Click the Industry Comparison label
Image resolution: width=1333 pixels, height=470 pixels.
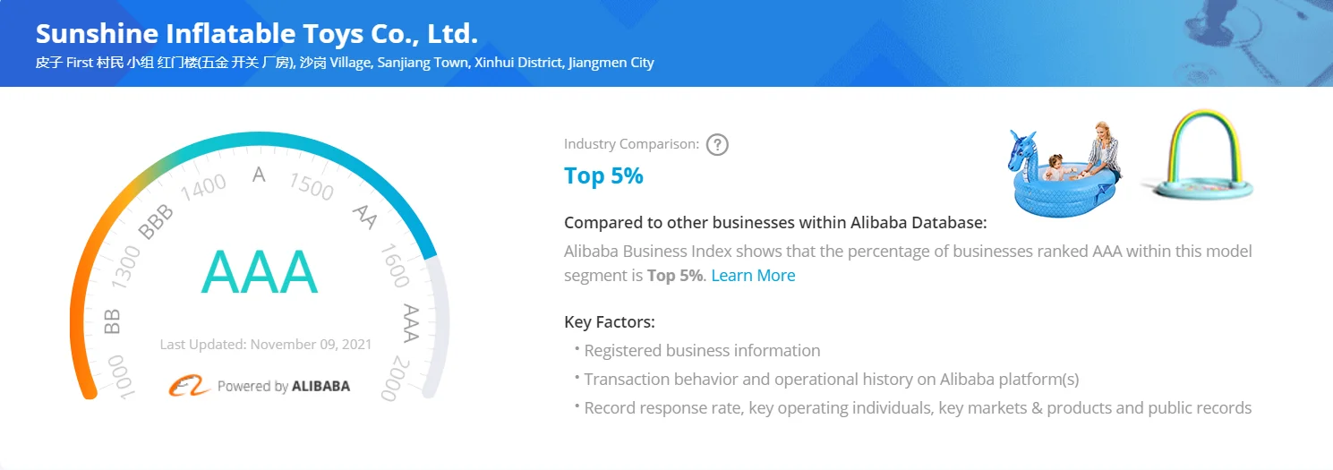pyautogui.click(x=630, y=144)
